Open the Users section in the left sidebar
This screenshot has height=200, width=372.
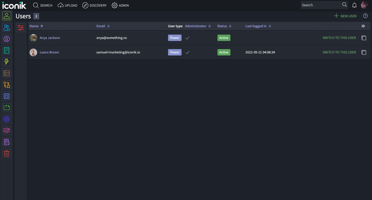click(7, 16)
